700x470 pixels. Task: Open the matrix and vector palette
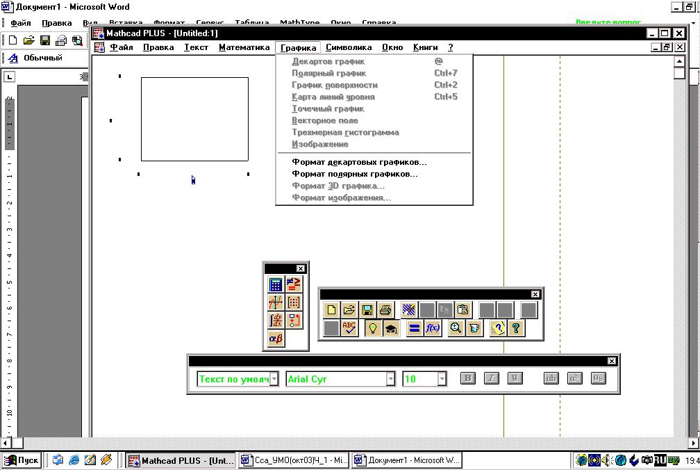point(294,302)
